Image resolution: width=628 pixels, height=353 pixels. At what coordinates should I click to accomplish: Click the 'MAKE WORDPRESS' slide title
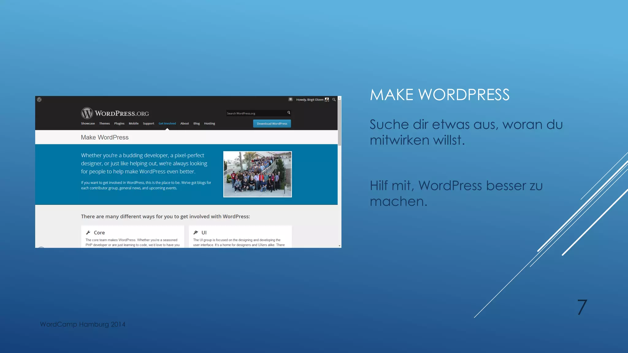440,95
